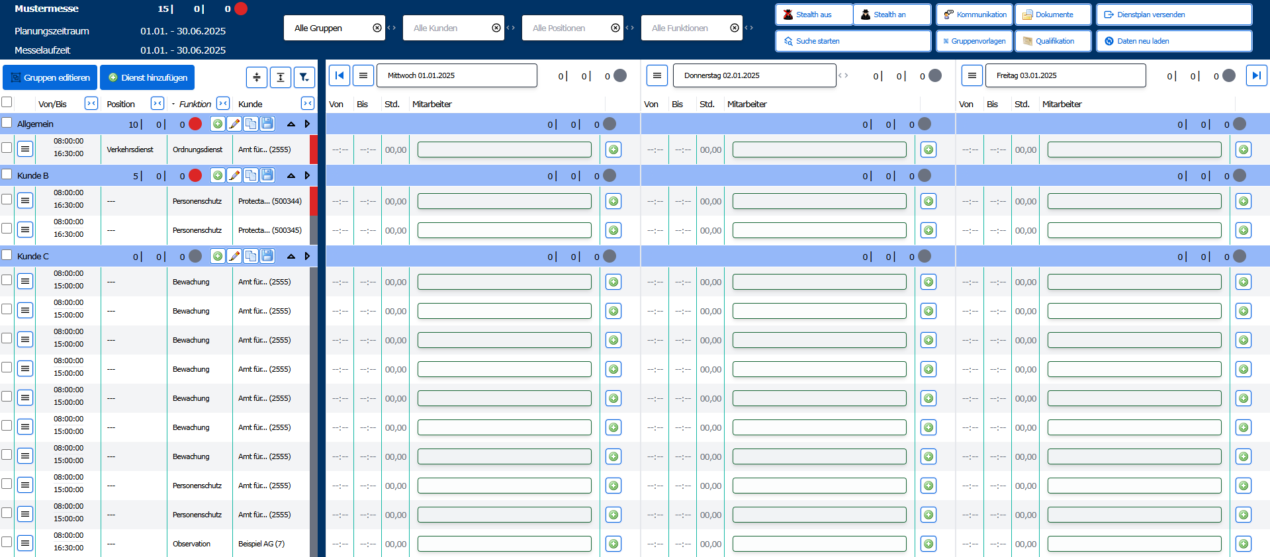Tick the select-all checkbox in header row
This screenshot has width=1270, height=557.
point(7,103)
